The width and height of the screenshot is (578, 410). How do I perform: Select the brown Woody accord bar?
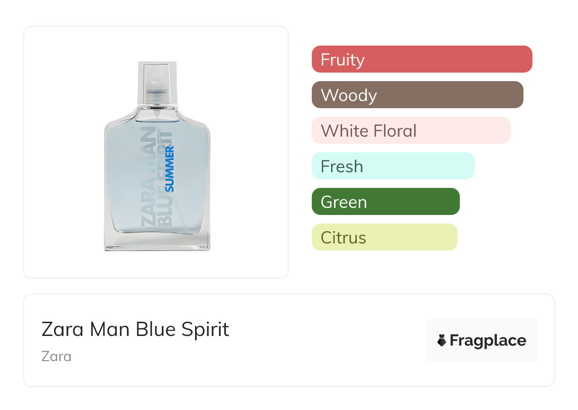point(417,95)
